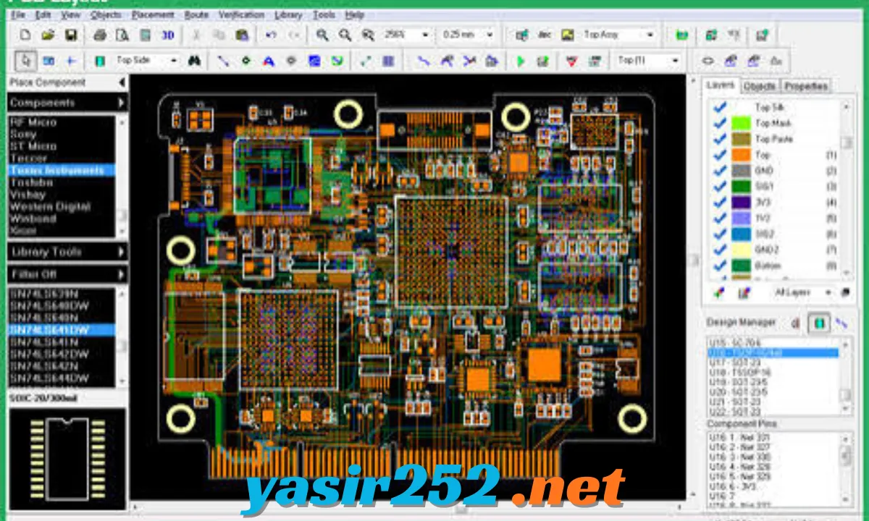Screen dimensions: 869x521
Task: Expand the Library Tools panel arrow
Action: point(121,252)
